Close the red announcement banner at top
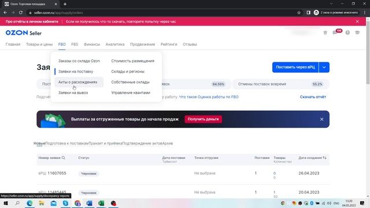Viewport: 370px width, 208px height. (x=357, y=21)
